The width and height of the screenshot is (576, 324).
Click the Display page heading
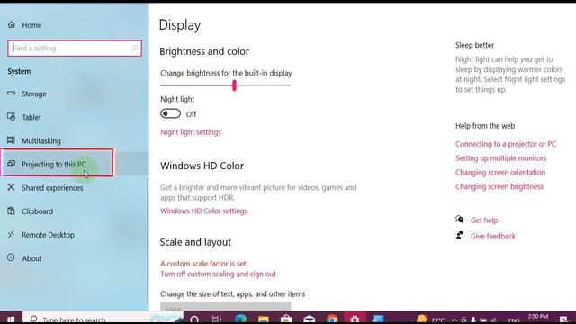(180, 25)
